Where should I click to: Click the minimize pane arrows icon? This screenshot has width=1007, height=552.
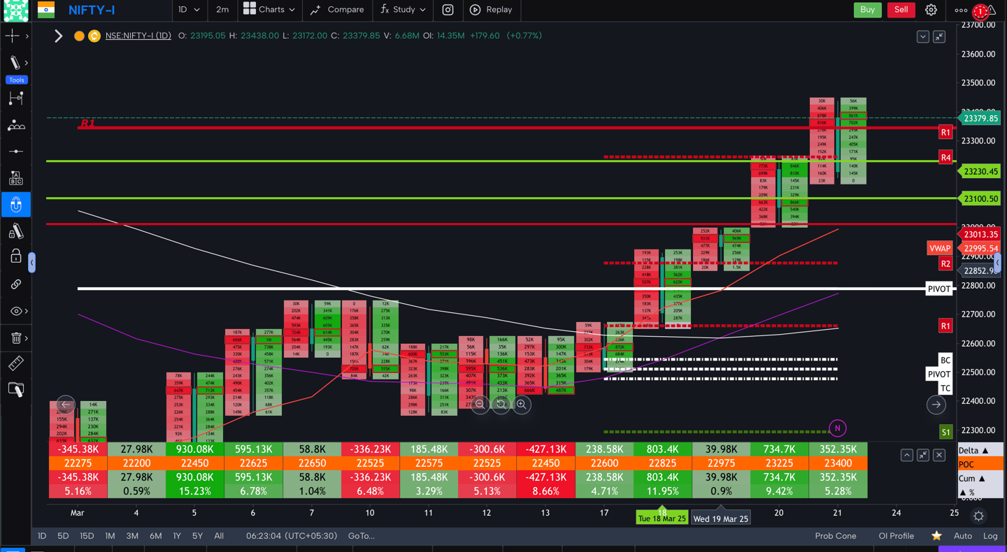(939, 36)
